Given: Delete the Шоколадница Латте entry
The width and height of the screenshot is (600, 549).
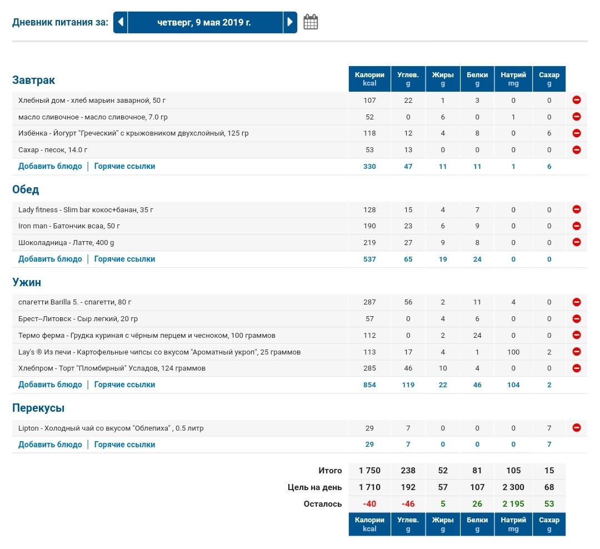Looking at the screenshot, I should coord(577,242).
